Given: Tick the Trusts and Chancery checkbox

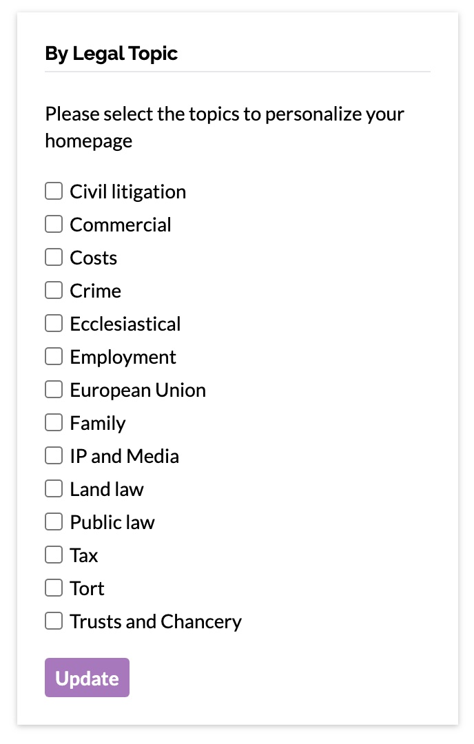Looking at the screenshot, I should [54, 621].
